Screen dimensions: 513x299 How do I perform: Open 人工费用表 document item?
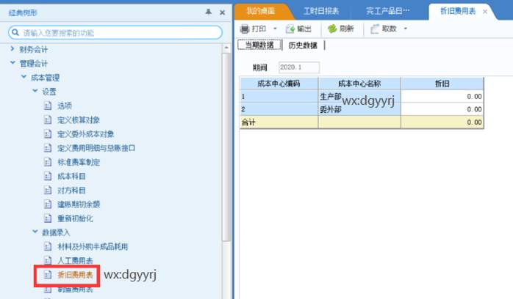click(x=74, y=260)
